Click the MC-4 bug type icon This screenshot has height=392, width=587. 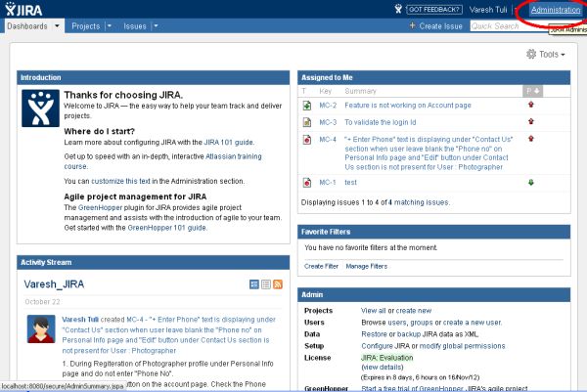(x=307, y=140)
